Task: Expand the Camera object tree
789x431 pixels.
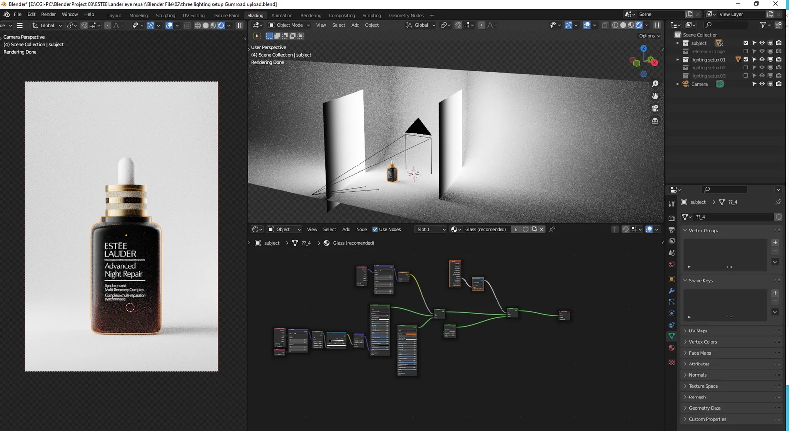Action: click(x=678, y=84)
